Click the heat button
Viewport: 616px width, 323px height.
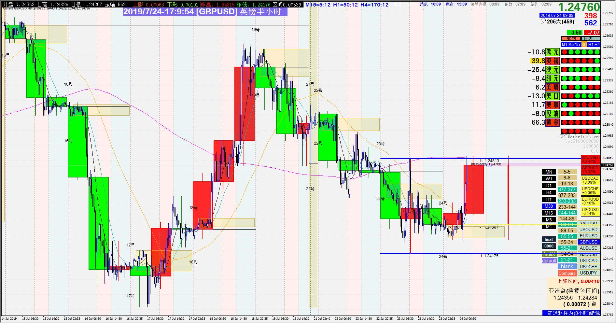click(549, 240)
